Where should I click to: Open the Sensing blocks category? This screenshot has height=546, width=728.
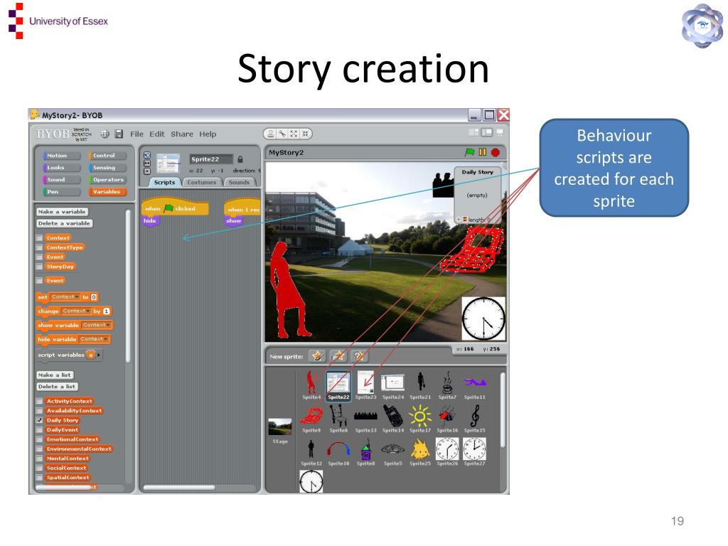(x=107, y=168)
